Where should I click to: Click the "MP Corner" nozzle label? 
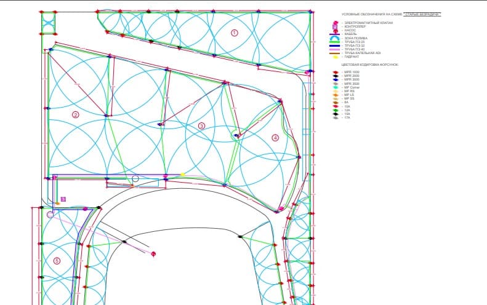click(x=352, y=87)
